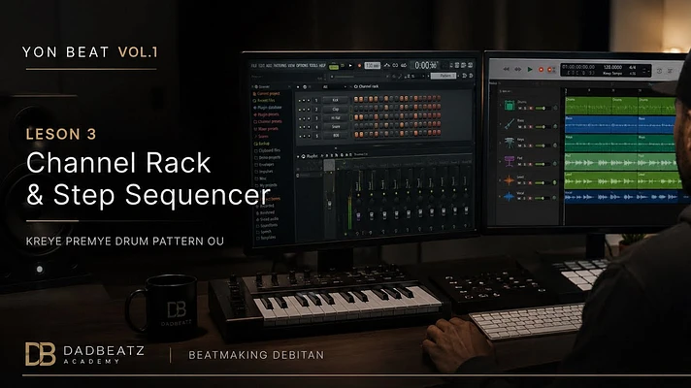691x388 pixels.
Task: Mute the Drums track with its M button
Action: click(520, 109)
